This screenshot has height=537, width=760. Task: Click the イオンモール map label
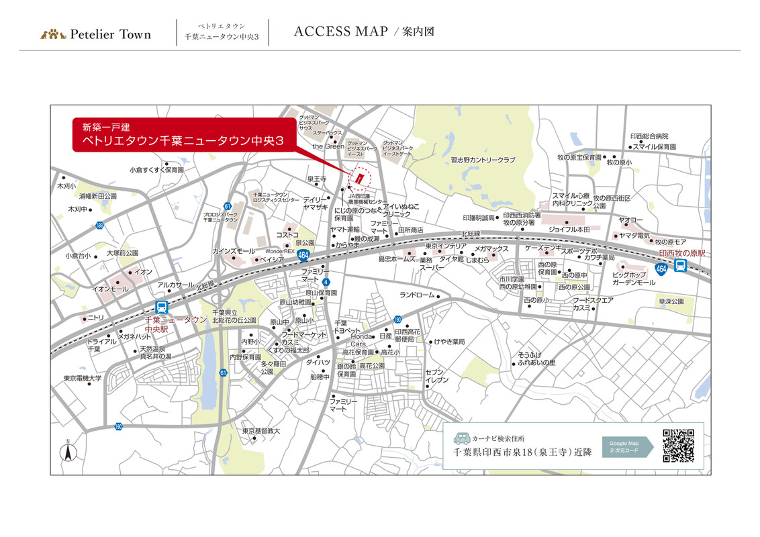[x=110, y=289]
